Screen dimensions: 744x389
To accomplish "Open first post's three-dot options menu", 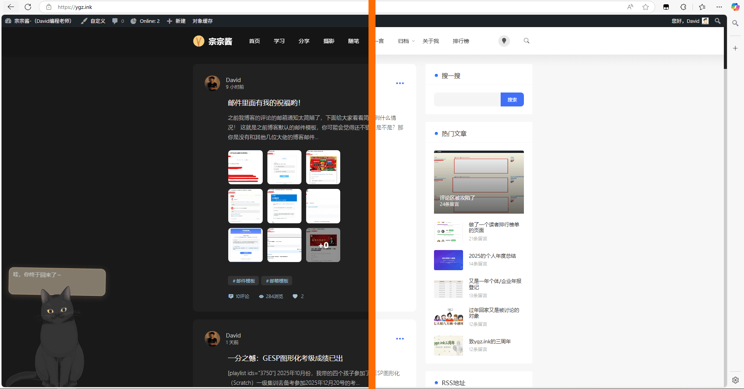I will [x=400, y=83].
